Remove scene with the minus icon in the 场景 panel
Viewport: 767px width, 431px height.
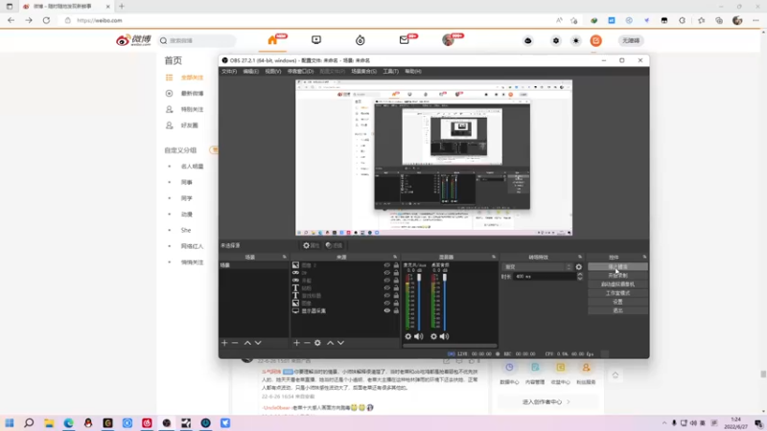coord(235,343)
